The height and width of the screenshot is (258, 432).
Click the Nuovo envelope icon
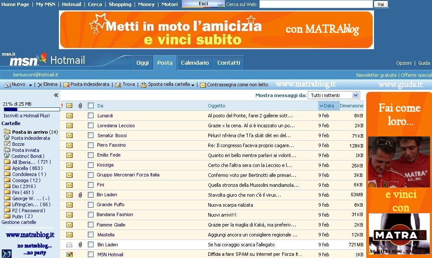point(7,85)
